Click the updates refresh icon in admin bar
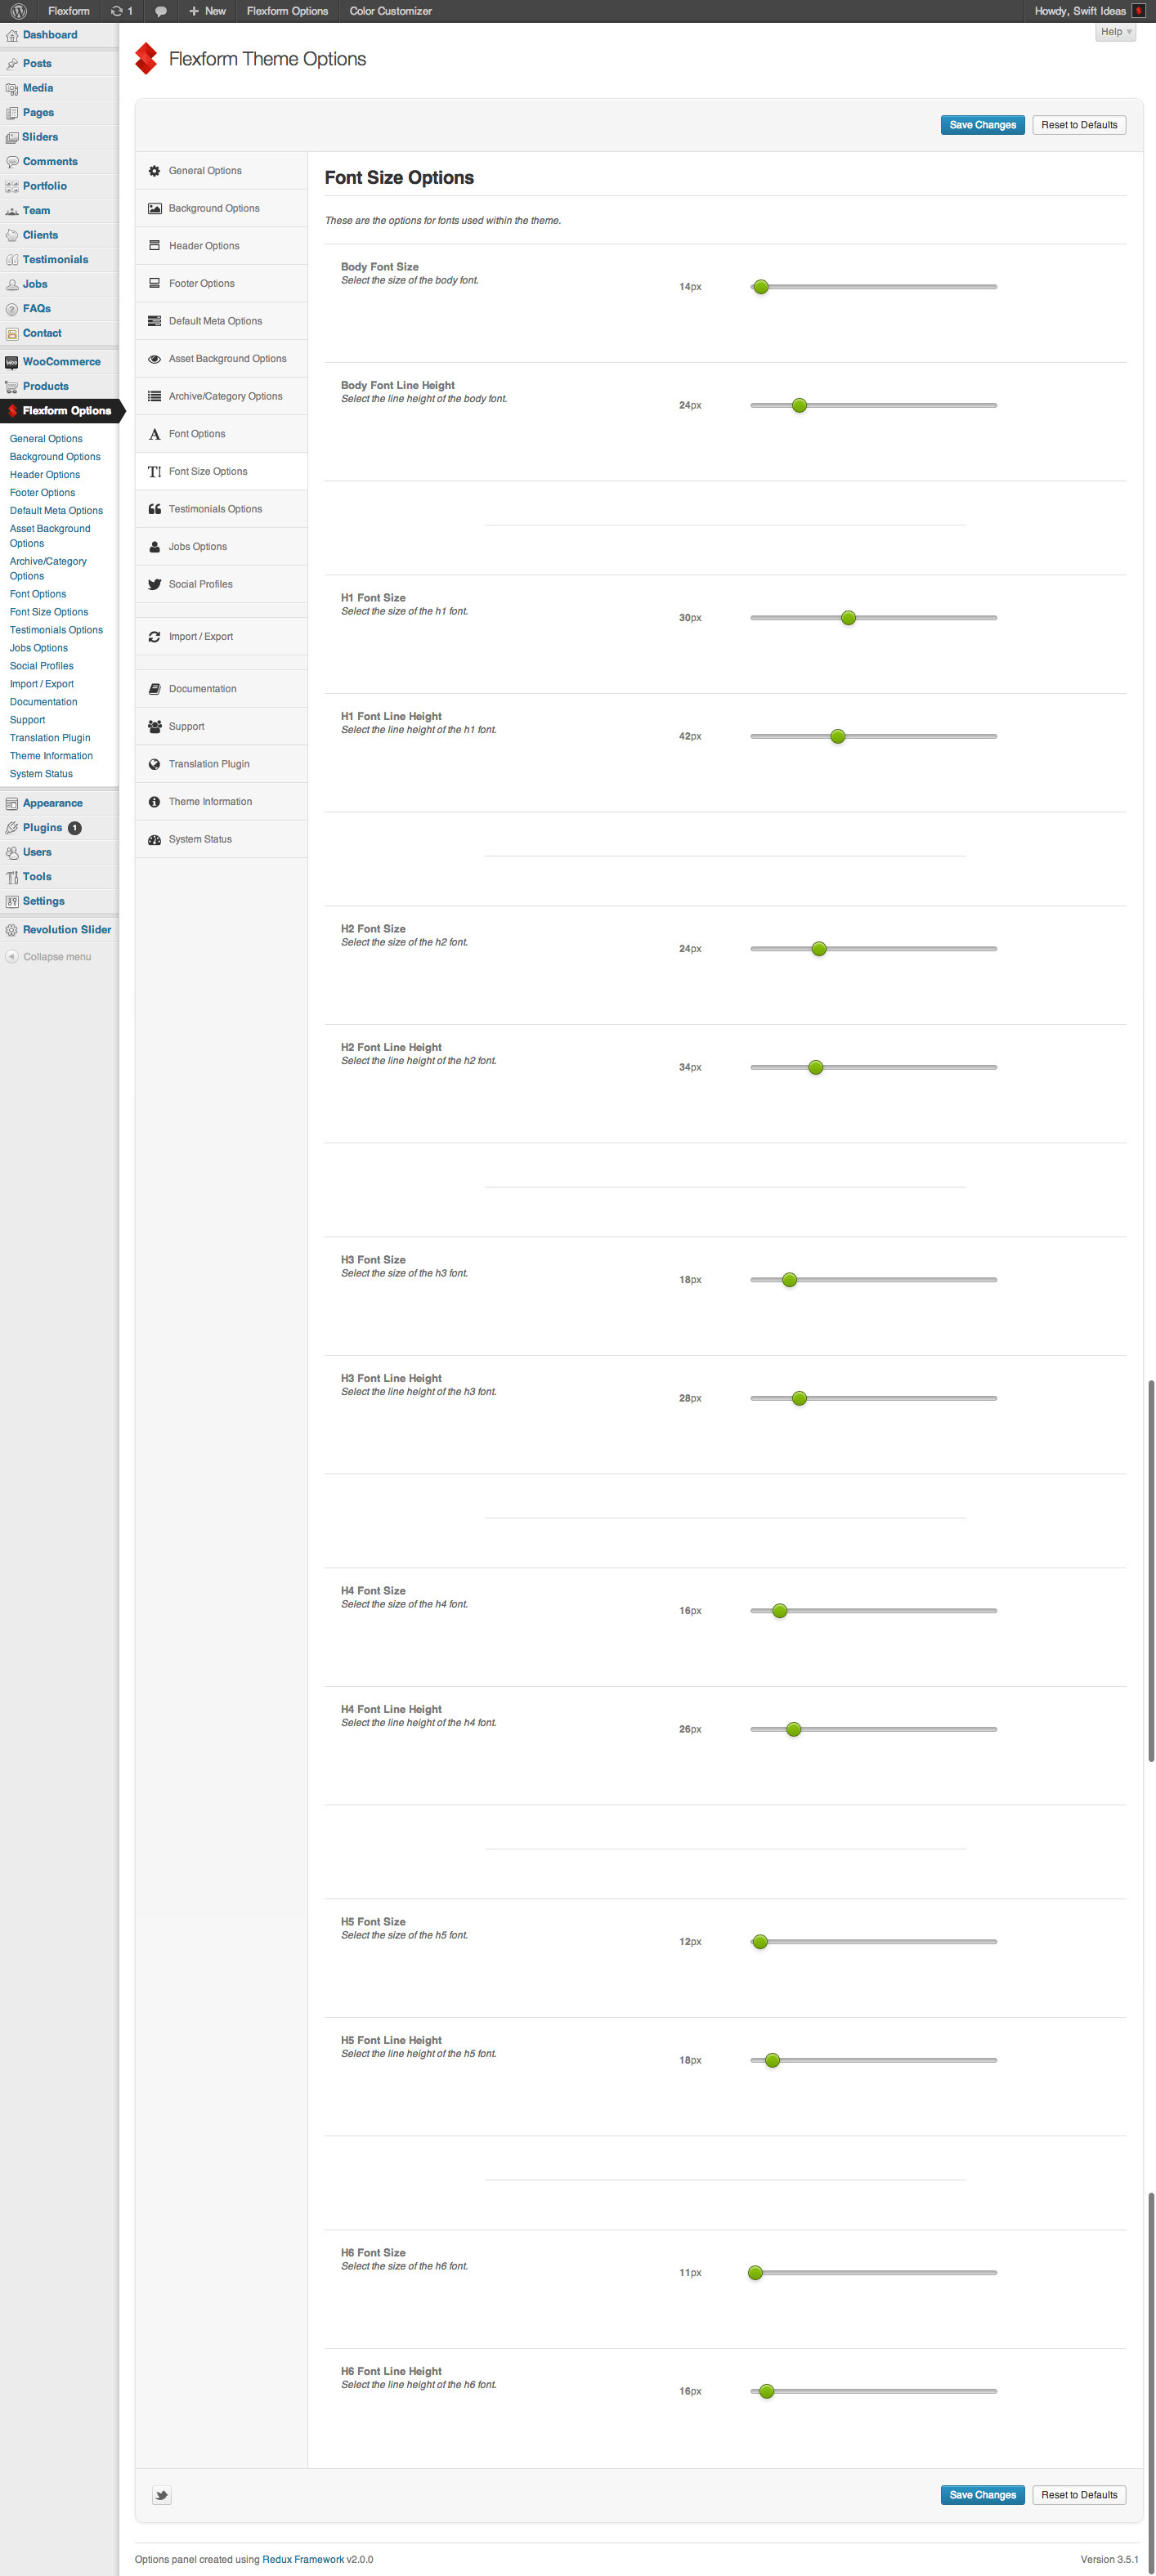Viewport: 1156px width, 2576px height. coord(117,11)
